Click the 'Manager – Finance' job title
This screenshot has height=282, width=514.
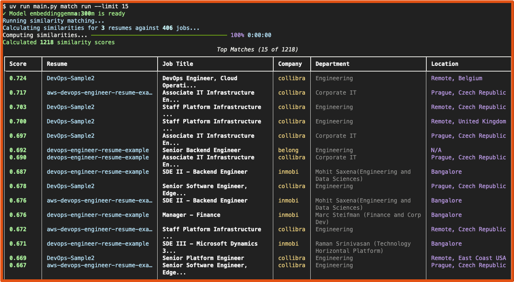(x=191, y=215)
